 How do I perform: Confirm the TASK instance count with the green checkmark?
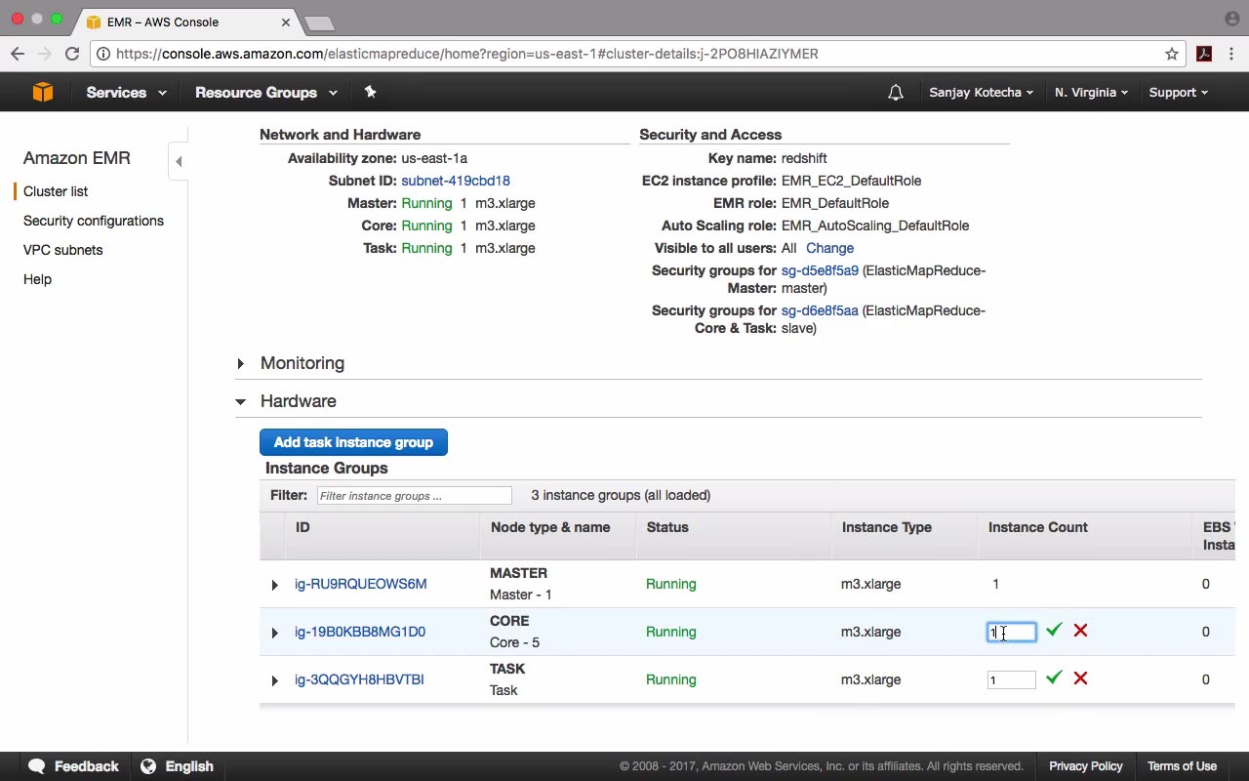click(x=1054, y=678)
